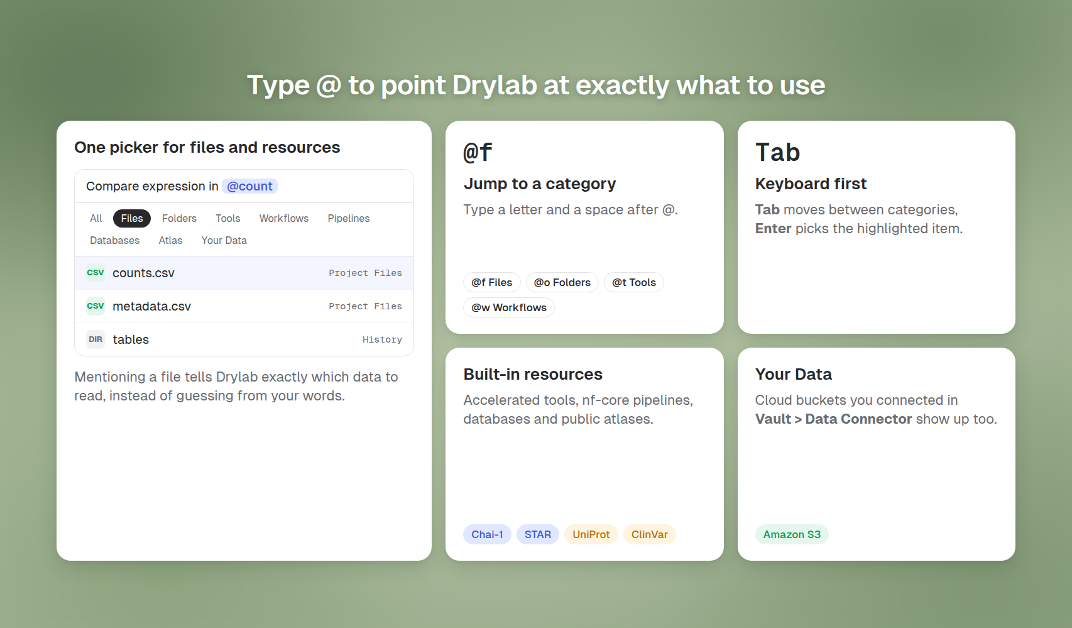1072x628 pixels.
Task: Click the Project Files label for metadata.csv
Action: pos(365,306)
